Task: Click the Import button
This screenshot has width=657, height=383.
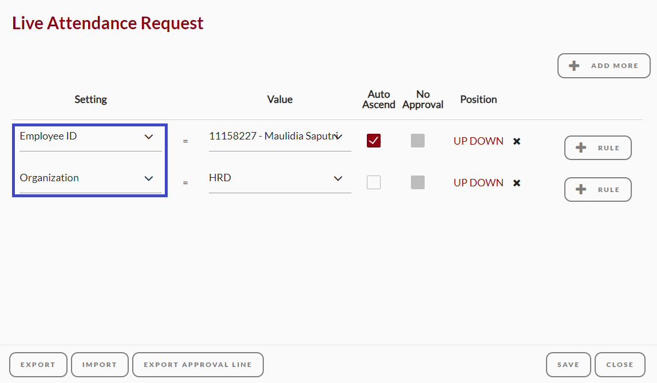Action: 100,365
